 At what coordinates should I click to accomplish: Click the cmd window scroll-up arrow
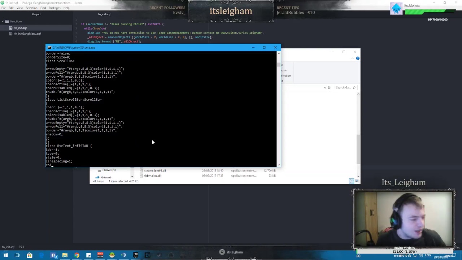pos(278,53)
